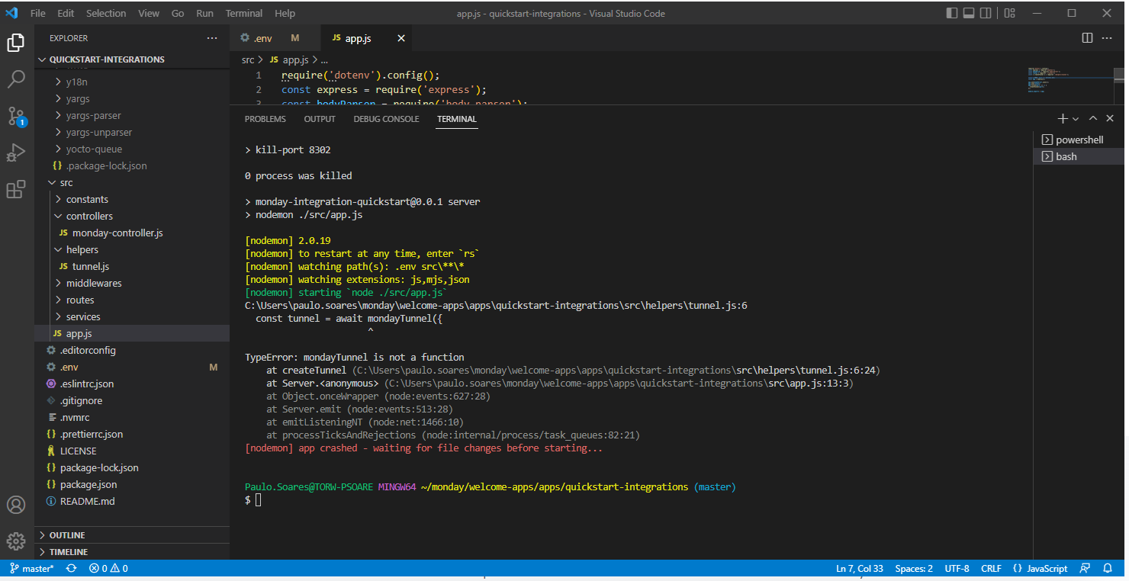This screenshot has width=1129, height=581.
Task: Open Source Control view with 1 badge
Action: tap(16, 116)
